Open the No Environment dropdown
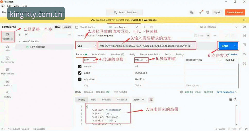249x131 pixels. click(218, 27)
